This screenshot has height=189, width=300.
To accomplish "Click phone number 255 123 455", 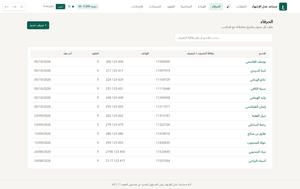I will [x=114, y=107].
